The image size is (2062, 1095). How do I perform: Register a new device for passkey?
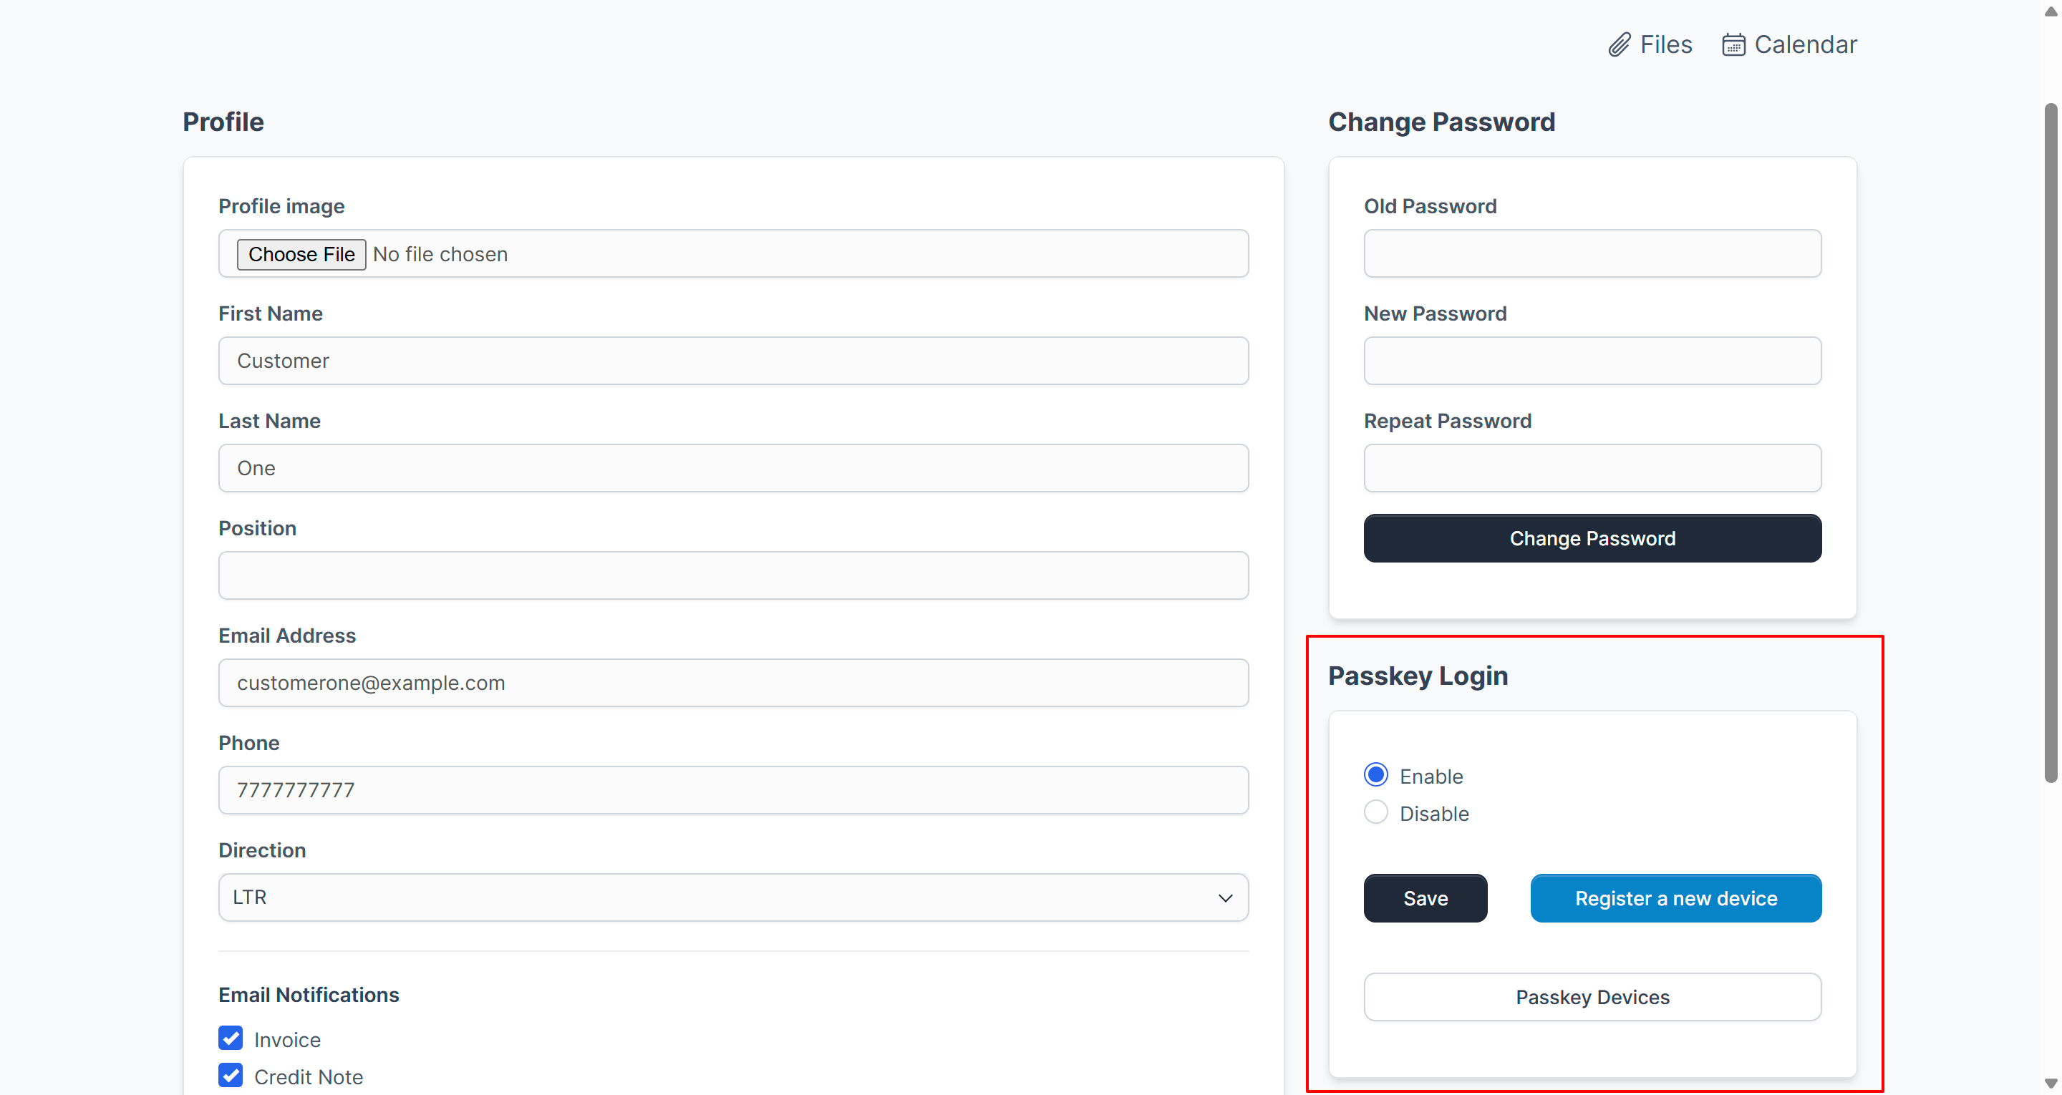click(x=1675, y=898)
